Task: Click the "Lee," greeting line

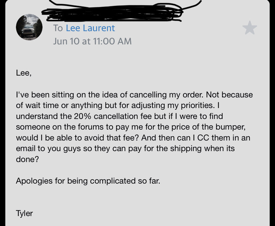Action: pos(24,73)
